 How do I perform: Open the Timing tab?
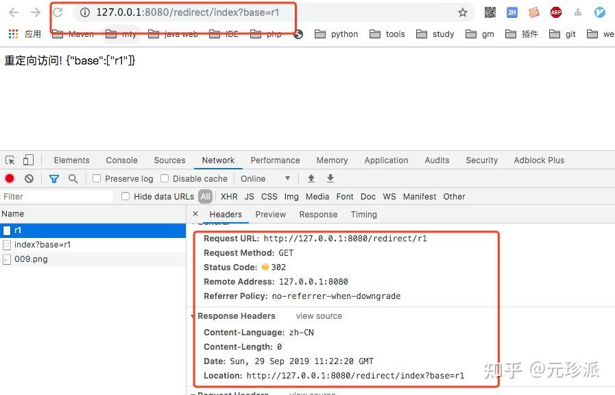(x=363, y=214)
